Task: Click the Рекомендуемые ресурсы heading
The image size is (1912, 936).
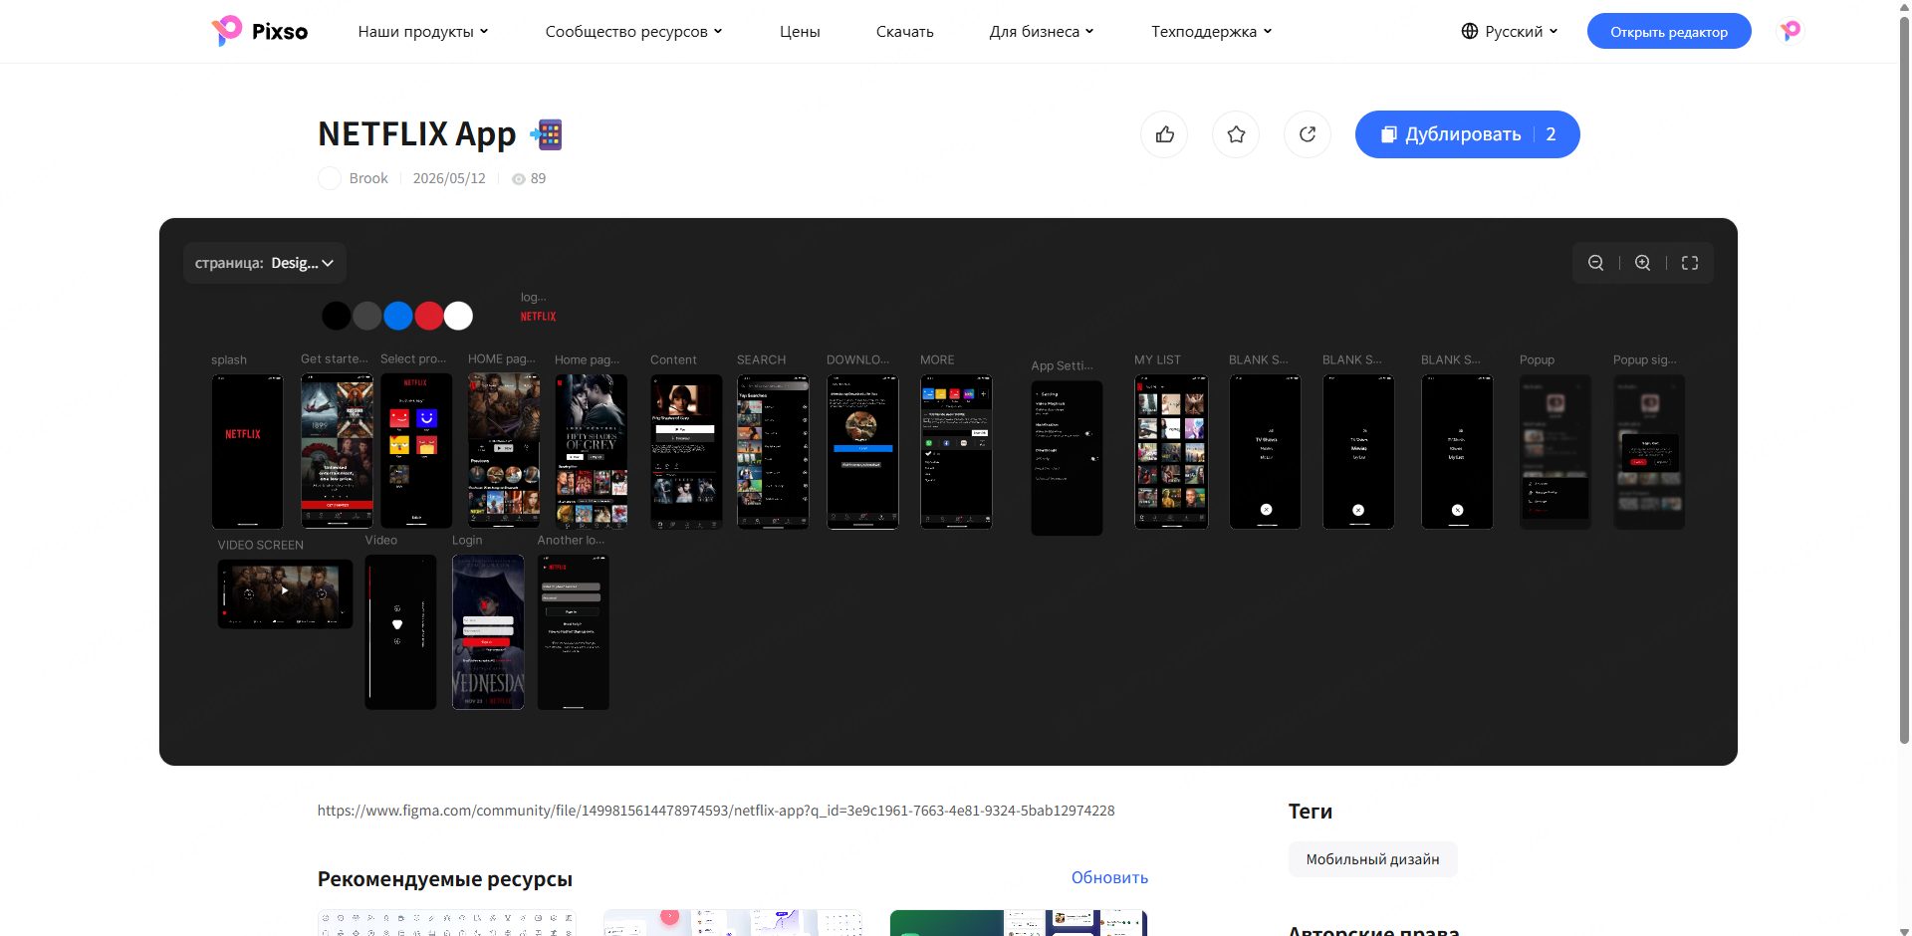Action: tap(444, 879)
